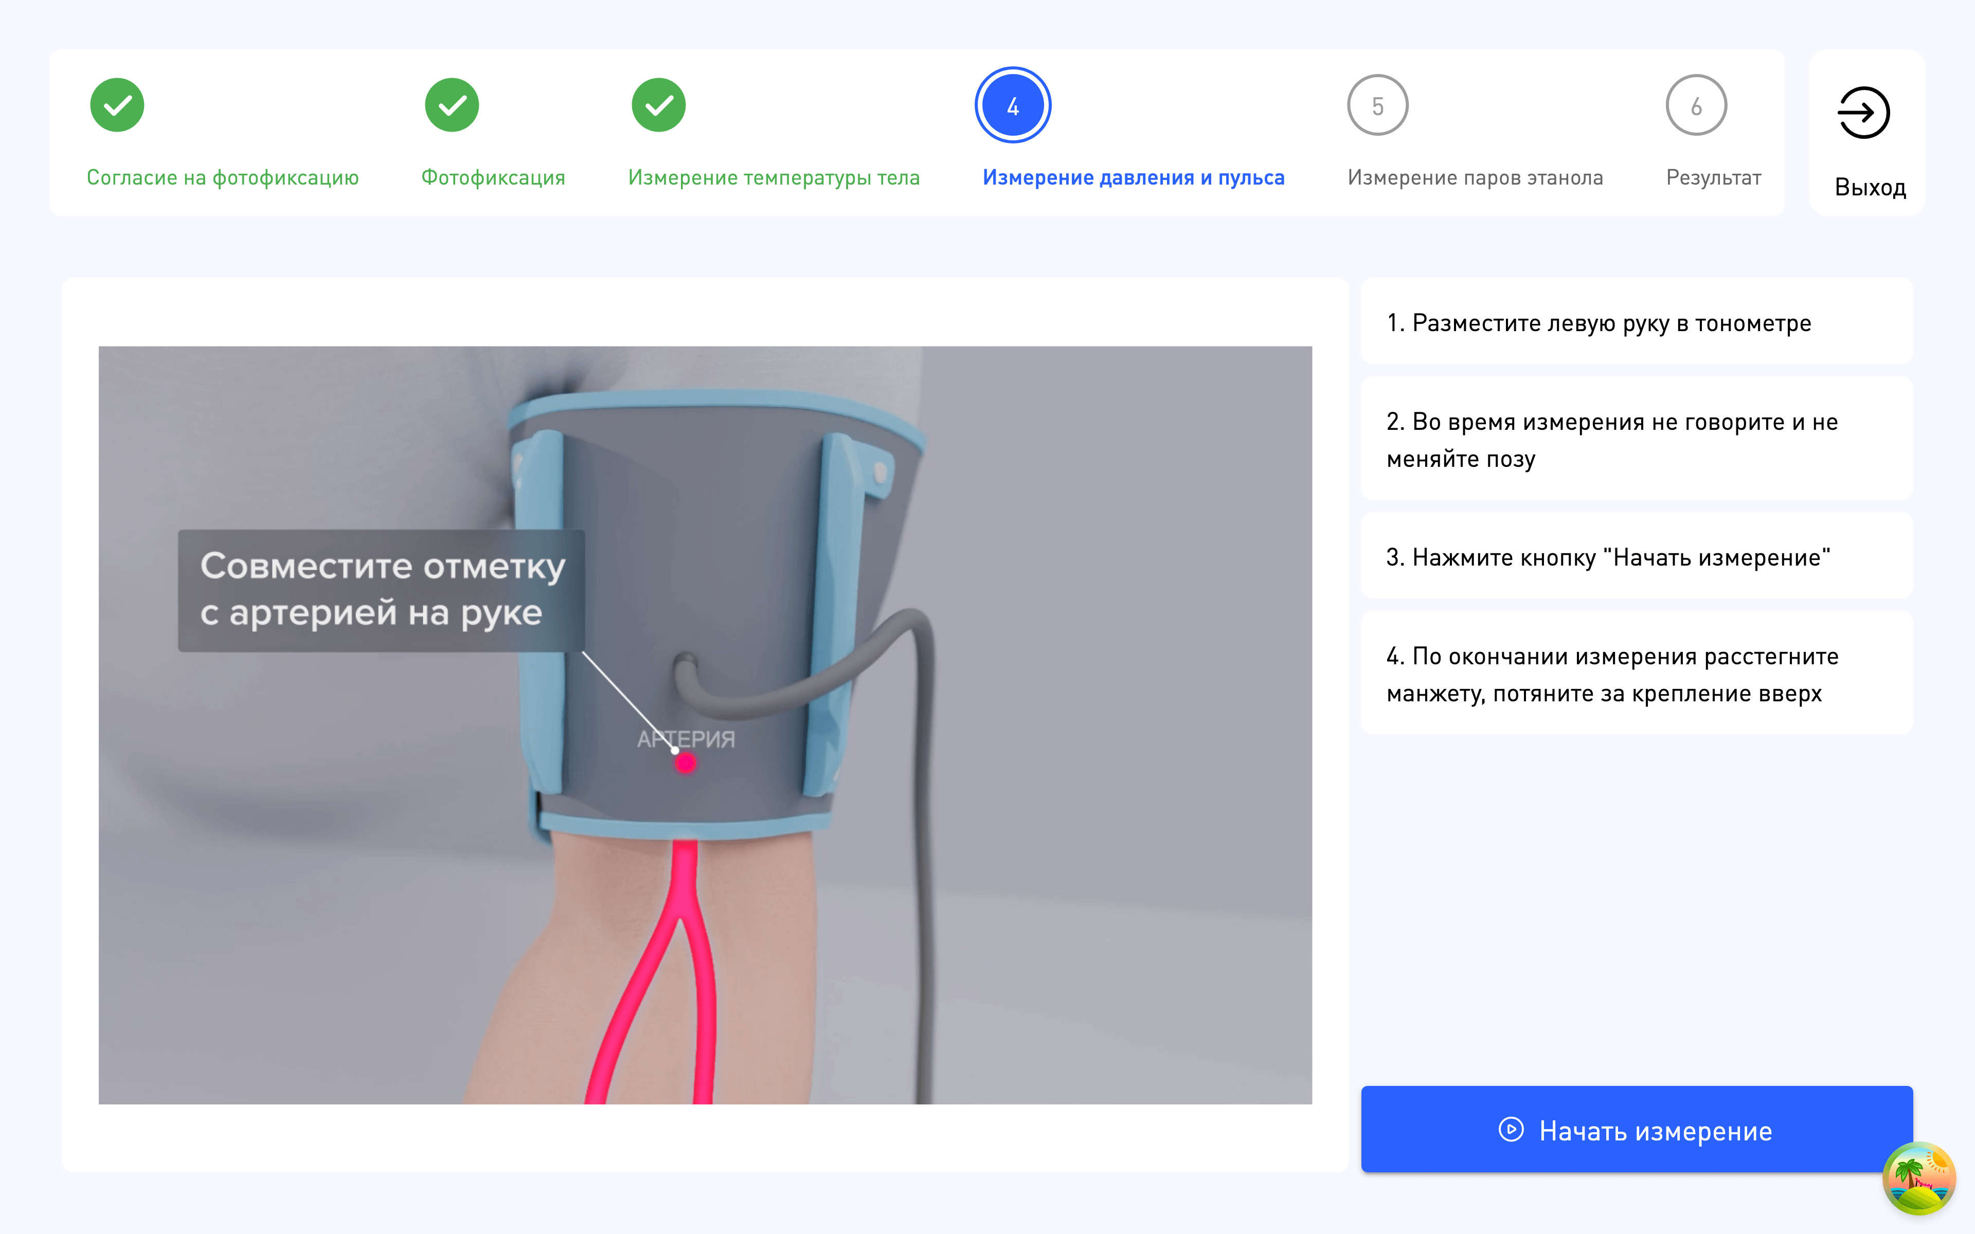This screenshot has height=1234, width=1975.
Task: Click the Выход text label
Action: tap(1870, 187)
